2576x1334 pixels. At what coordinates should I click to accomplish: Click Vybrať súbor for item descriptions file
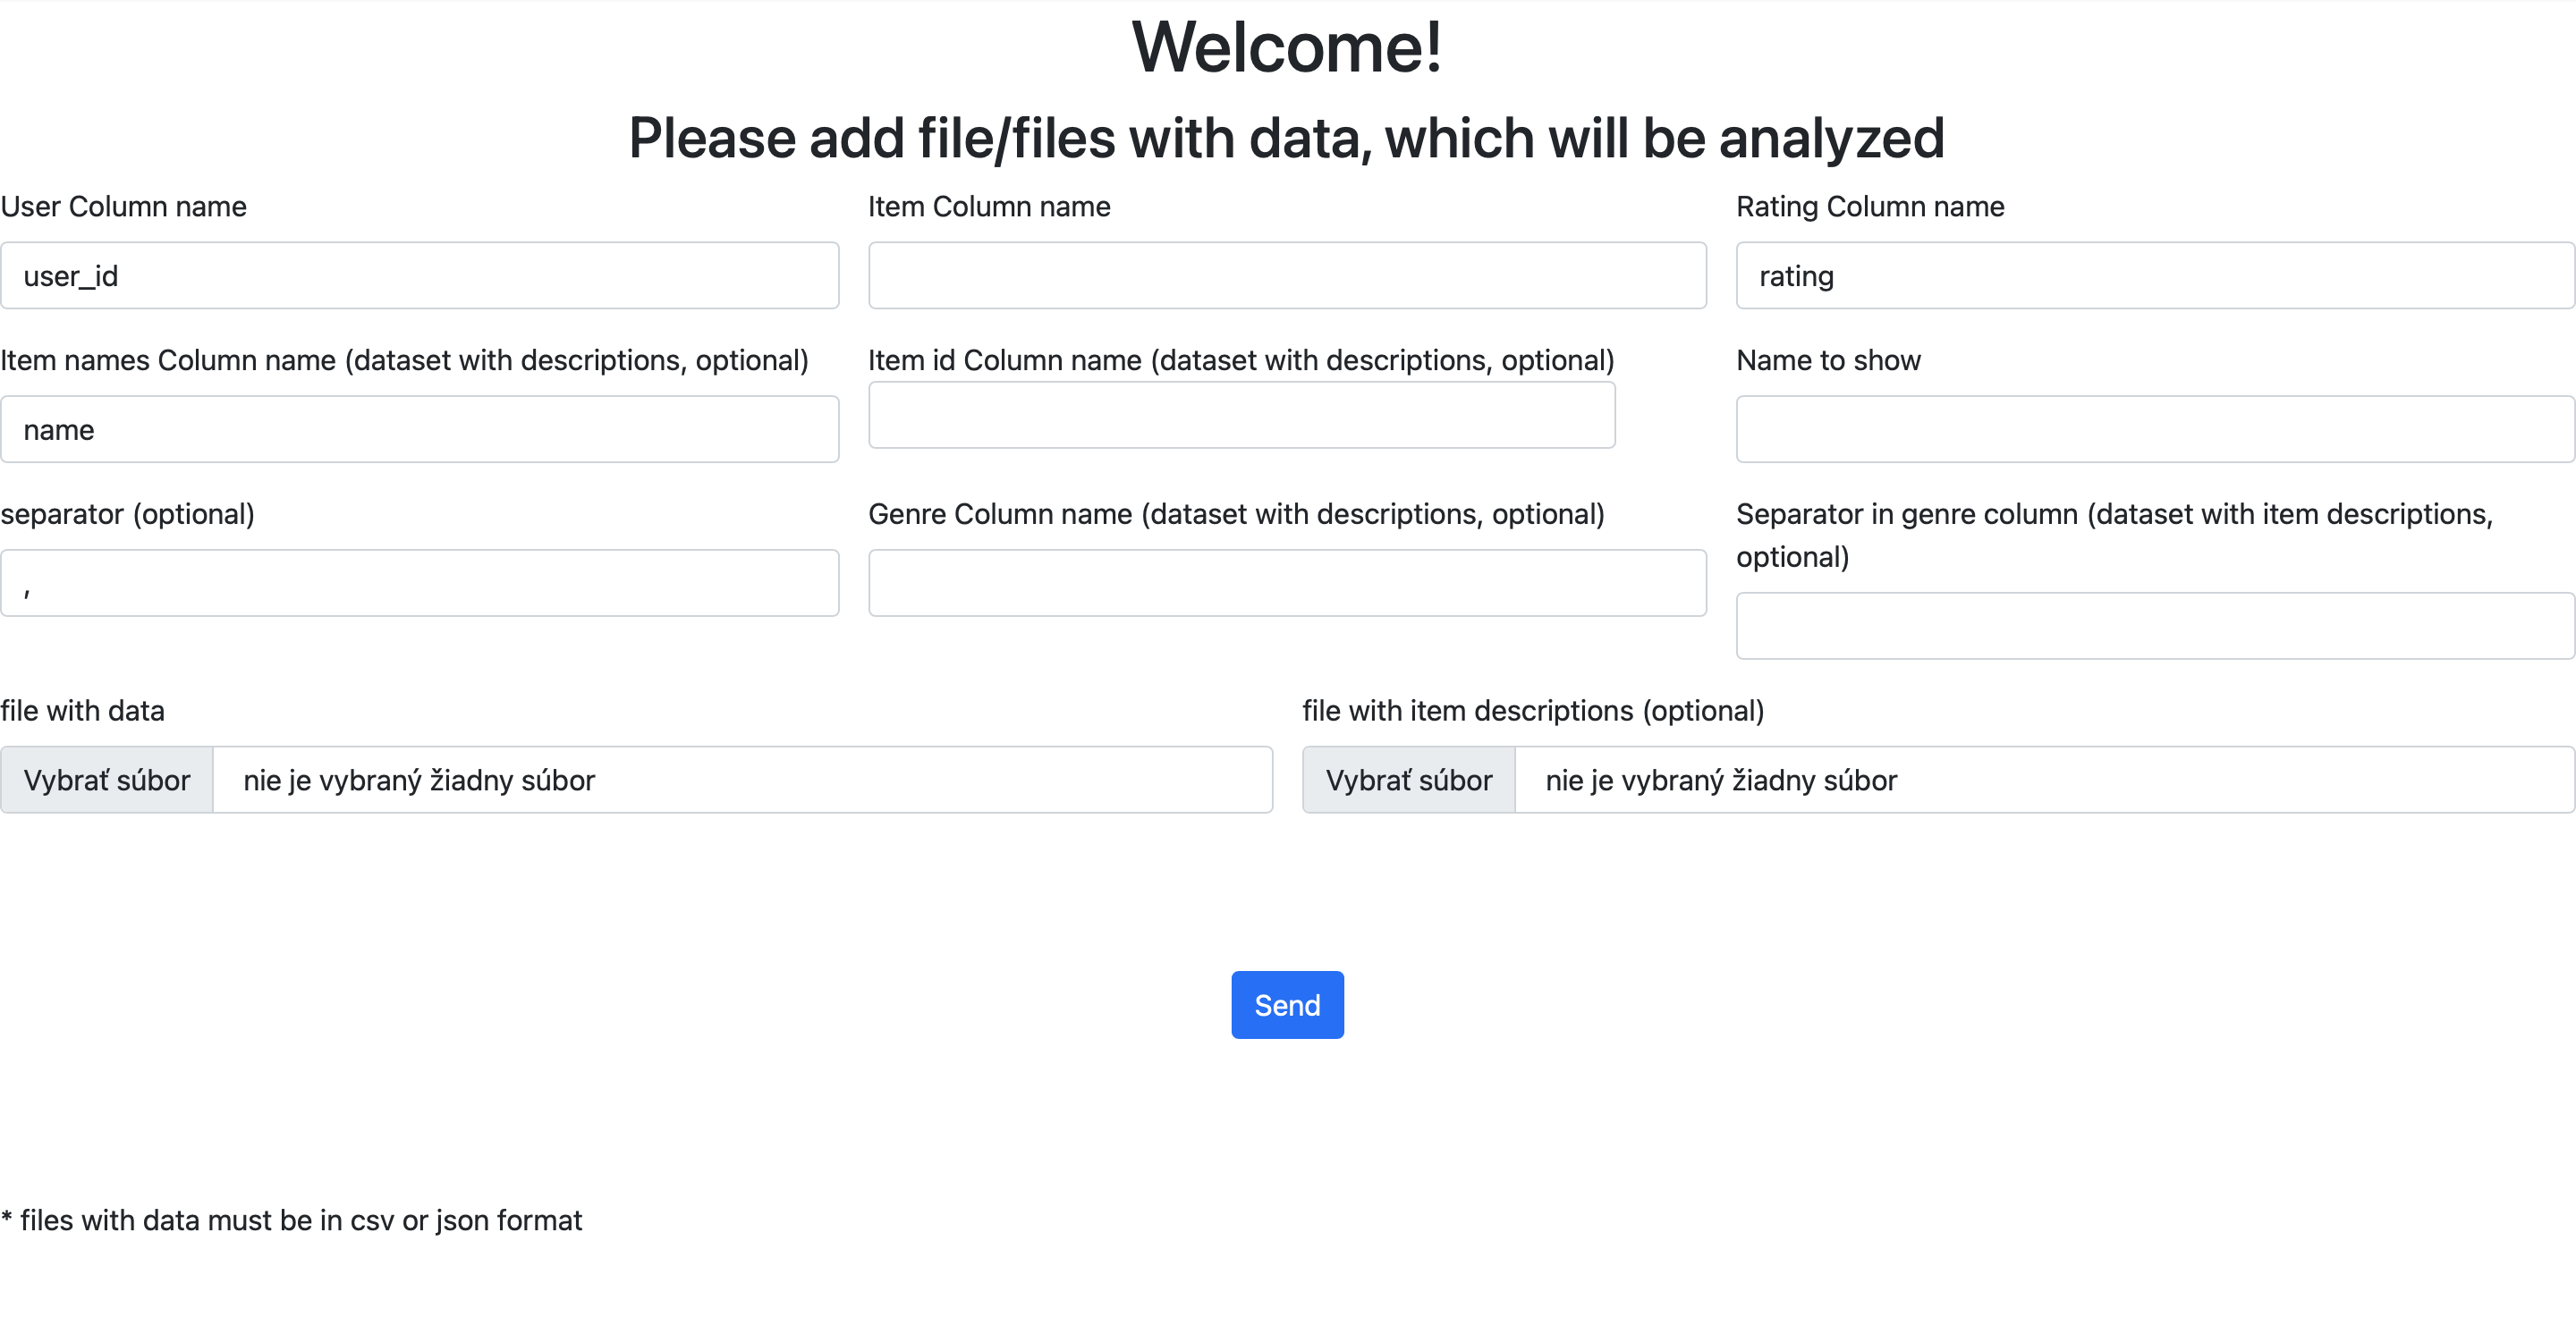[x=1408, y=780]
